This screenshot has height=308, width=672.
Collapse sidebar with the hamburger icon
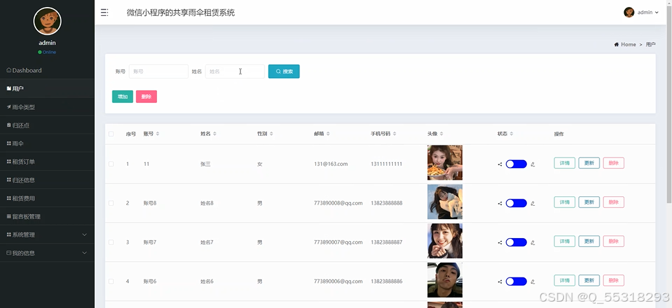(x=104, y=13)
